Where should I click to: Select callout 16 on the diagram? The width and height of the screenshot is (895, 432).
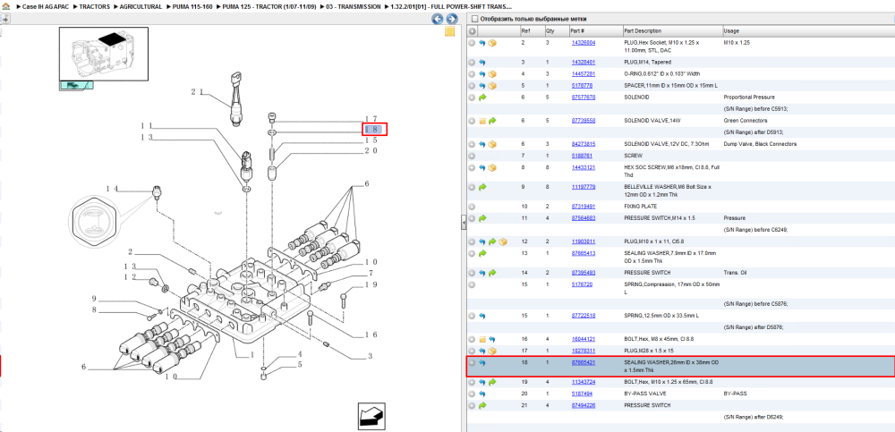click(x=371, y=335)
